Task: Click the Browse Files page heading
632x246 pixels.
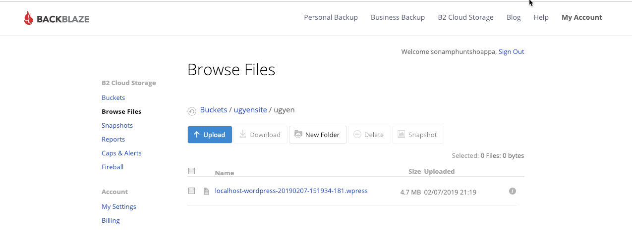Action: click(231, 70)
